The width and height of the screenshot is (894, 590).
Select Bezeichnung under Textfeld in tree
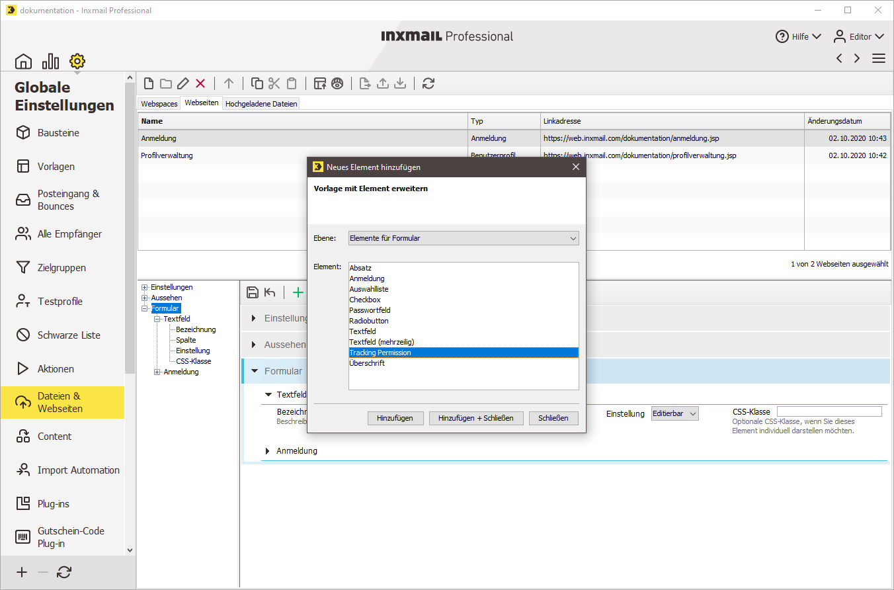pyautogui.click(x=196, y=329)
